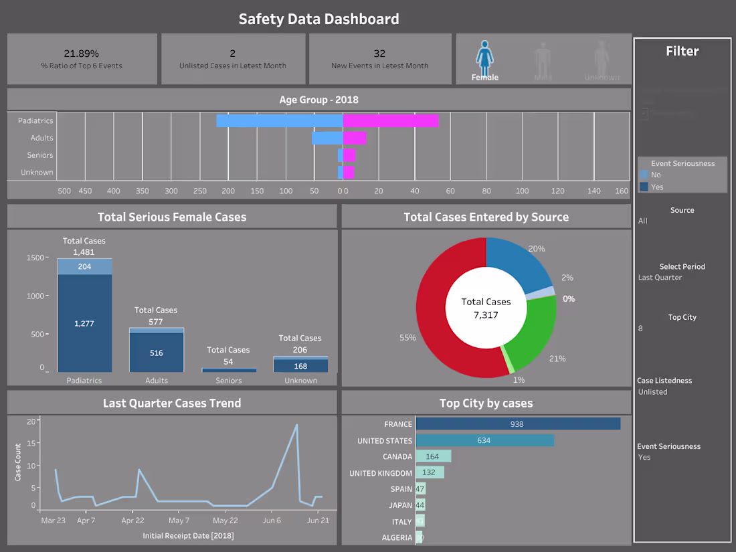The image size is (736, 552).
Task: Click the '% Ratio of Top 6 Events' card
Action: pyautogui.click(x=82, y=59)
